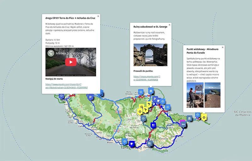Close the Miradouro Ponta do Furado popup
Viewport: 252px width, 161px height.
[x=223, y=47]
